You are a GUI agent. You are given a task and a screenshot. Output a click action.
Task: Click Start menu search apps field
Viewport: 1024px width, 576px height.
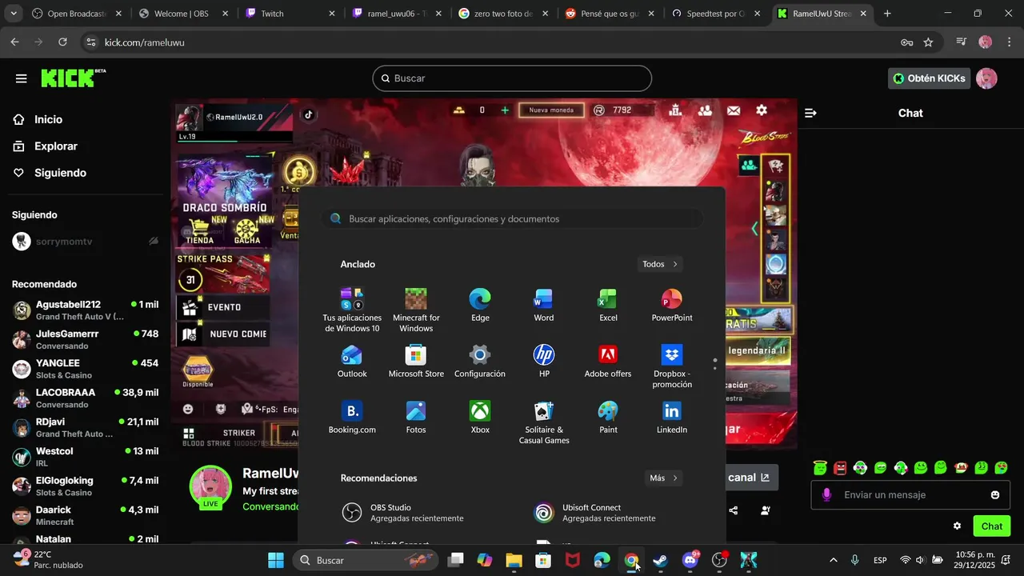513,218
